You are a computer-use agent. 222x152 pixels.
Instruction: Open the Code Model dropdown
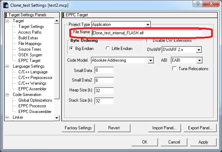151,60
